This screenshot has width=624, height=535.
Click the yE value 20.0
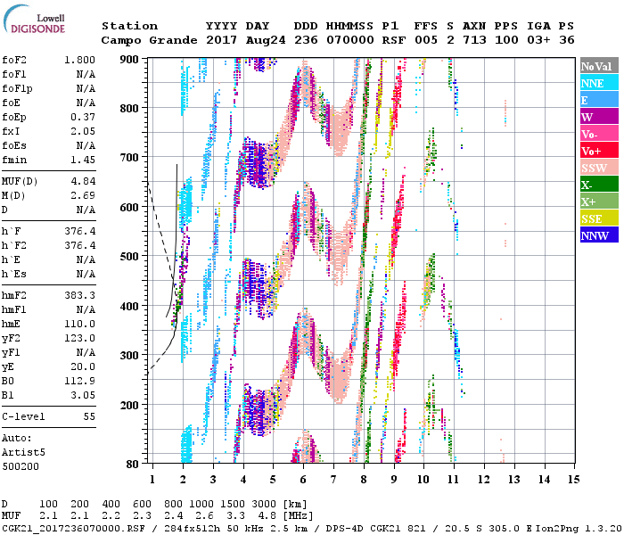83,367
